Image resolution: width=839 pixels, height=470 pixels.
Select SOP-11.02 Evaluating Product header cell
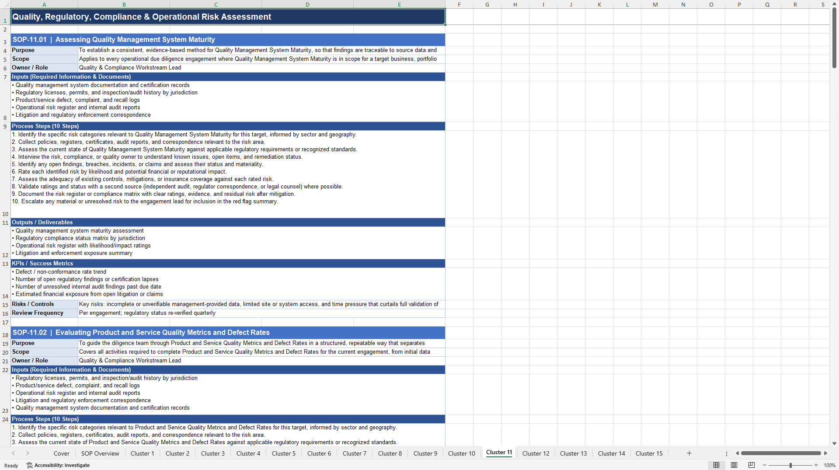[228, 333]
